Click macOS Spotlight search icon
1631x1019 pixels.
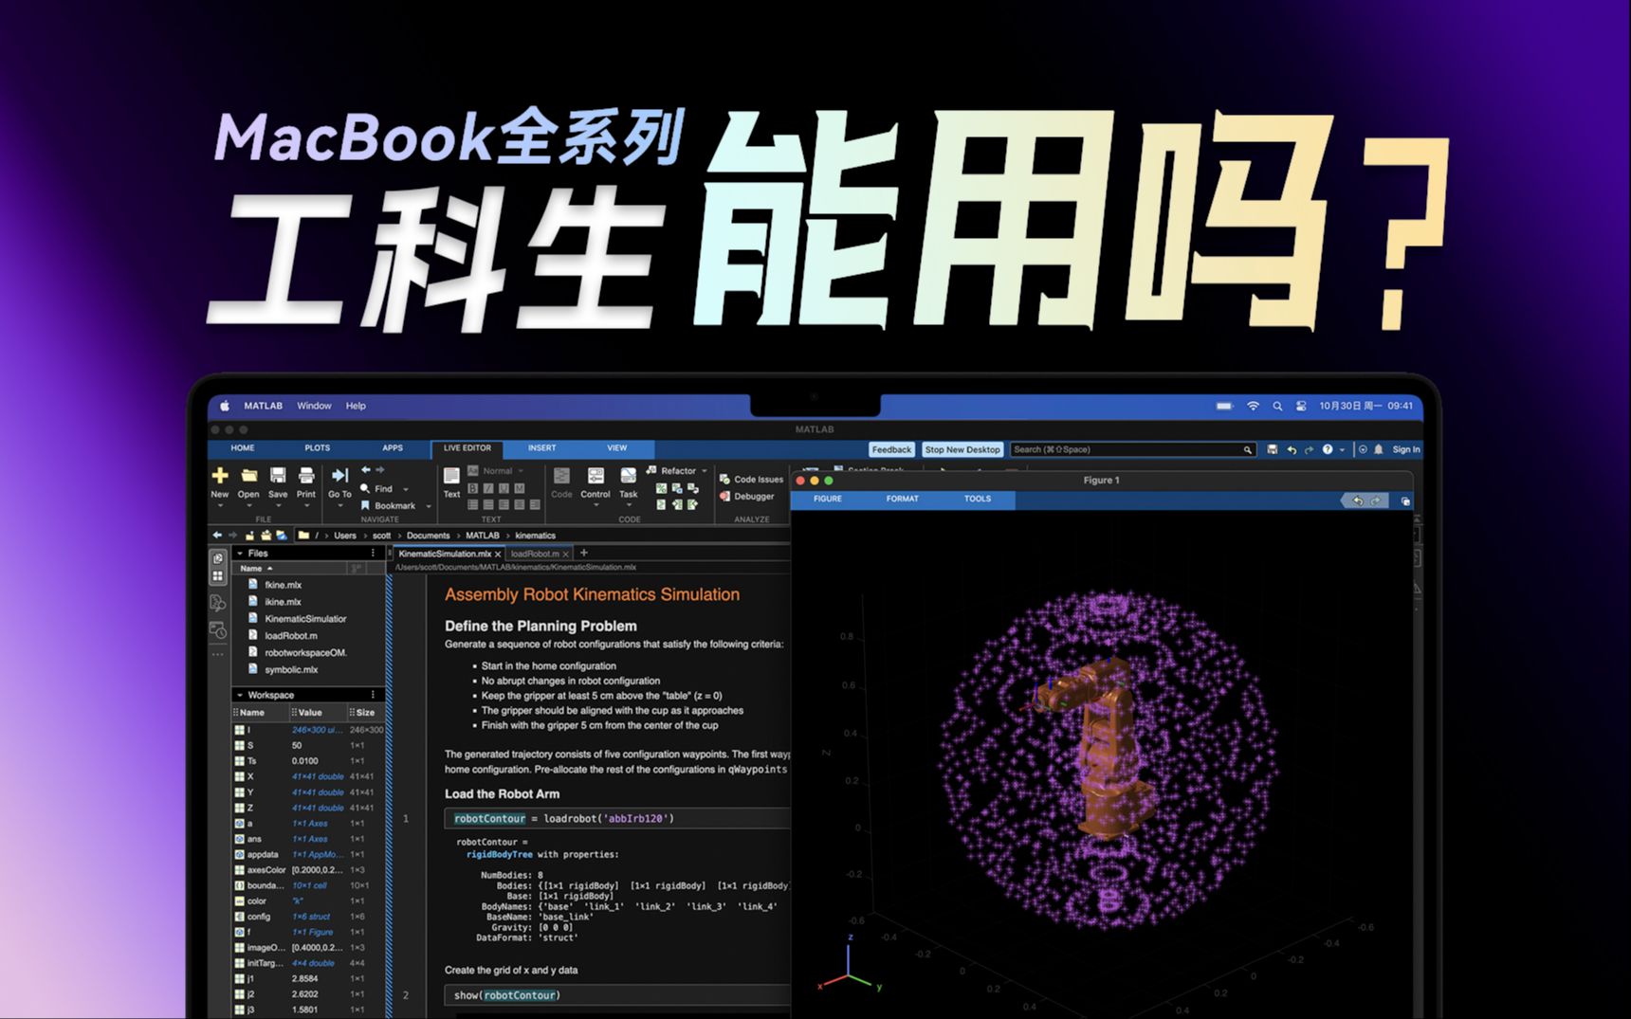(x=1277, y=406)
